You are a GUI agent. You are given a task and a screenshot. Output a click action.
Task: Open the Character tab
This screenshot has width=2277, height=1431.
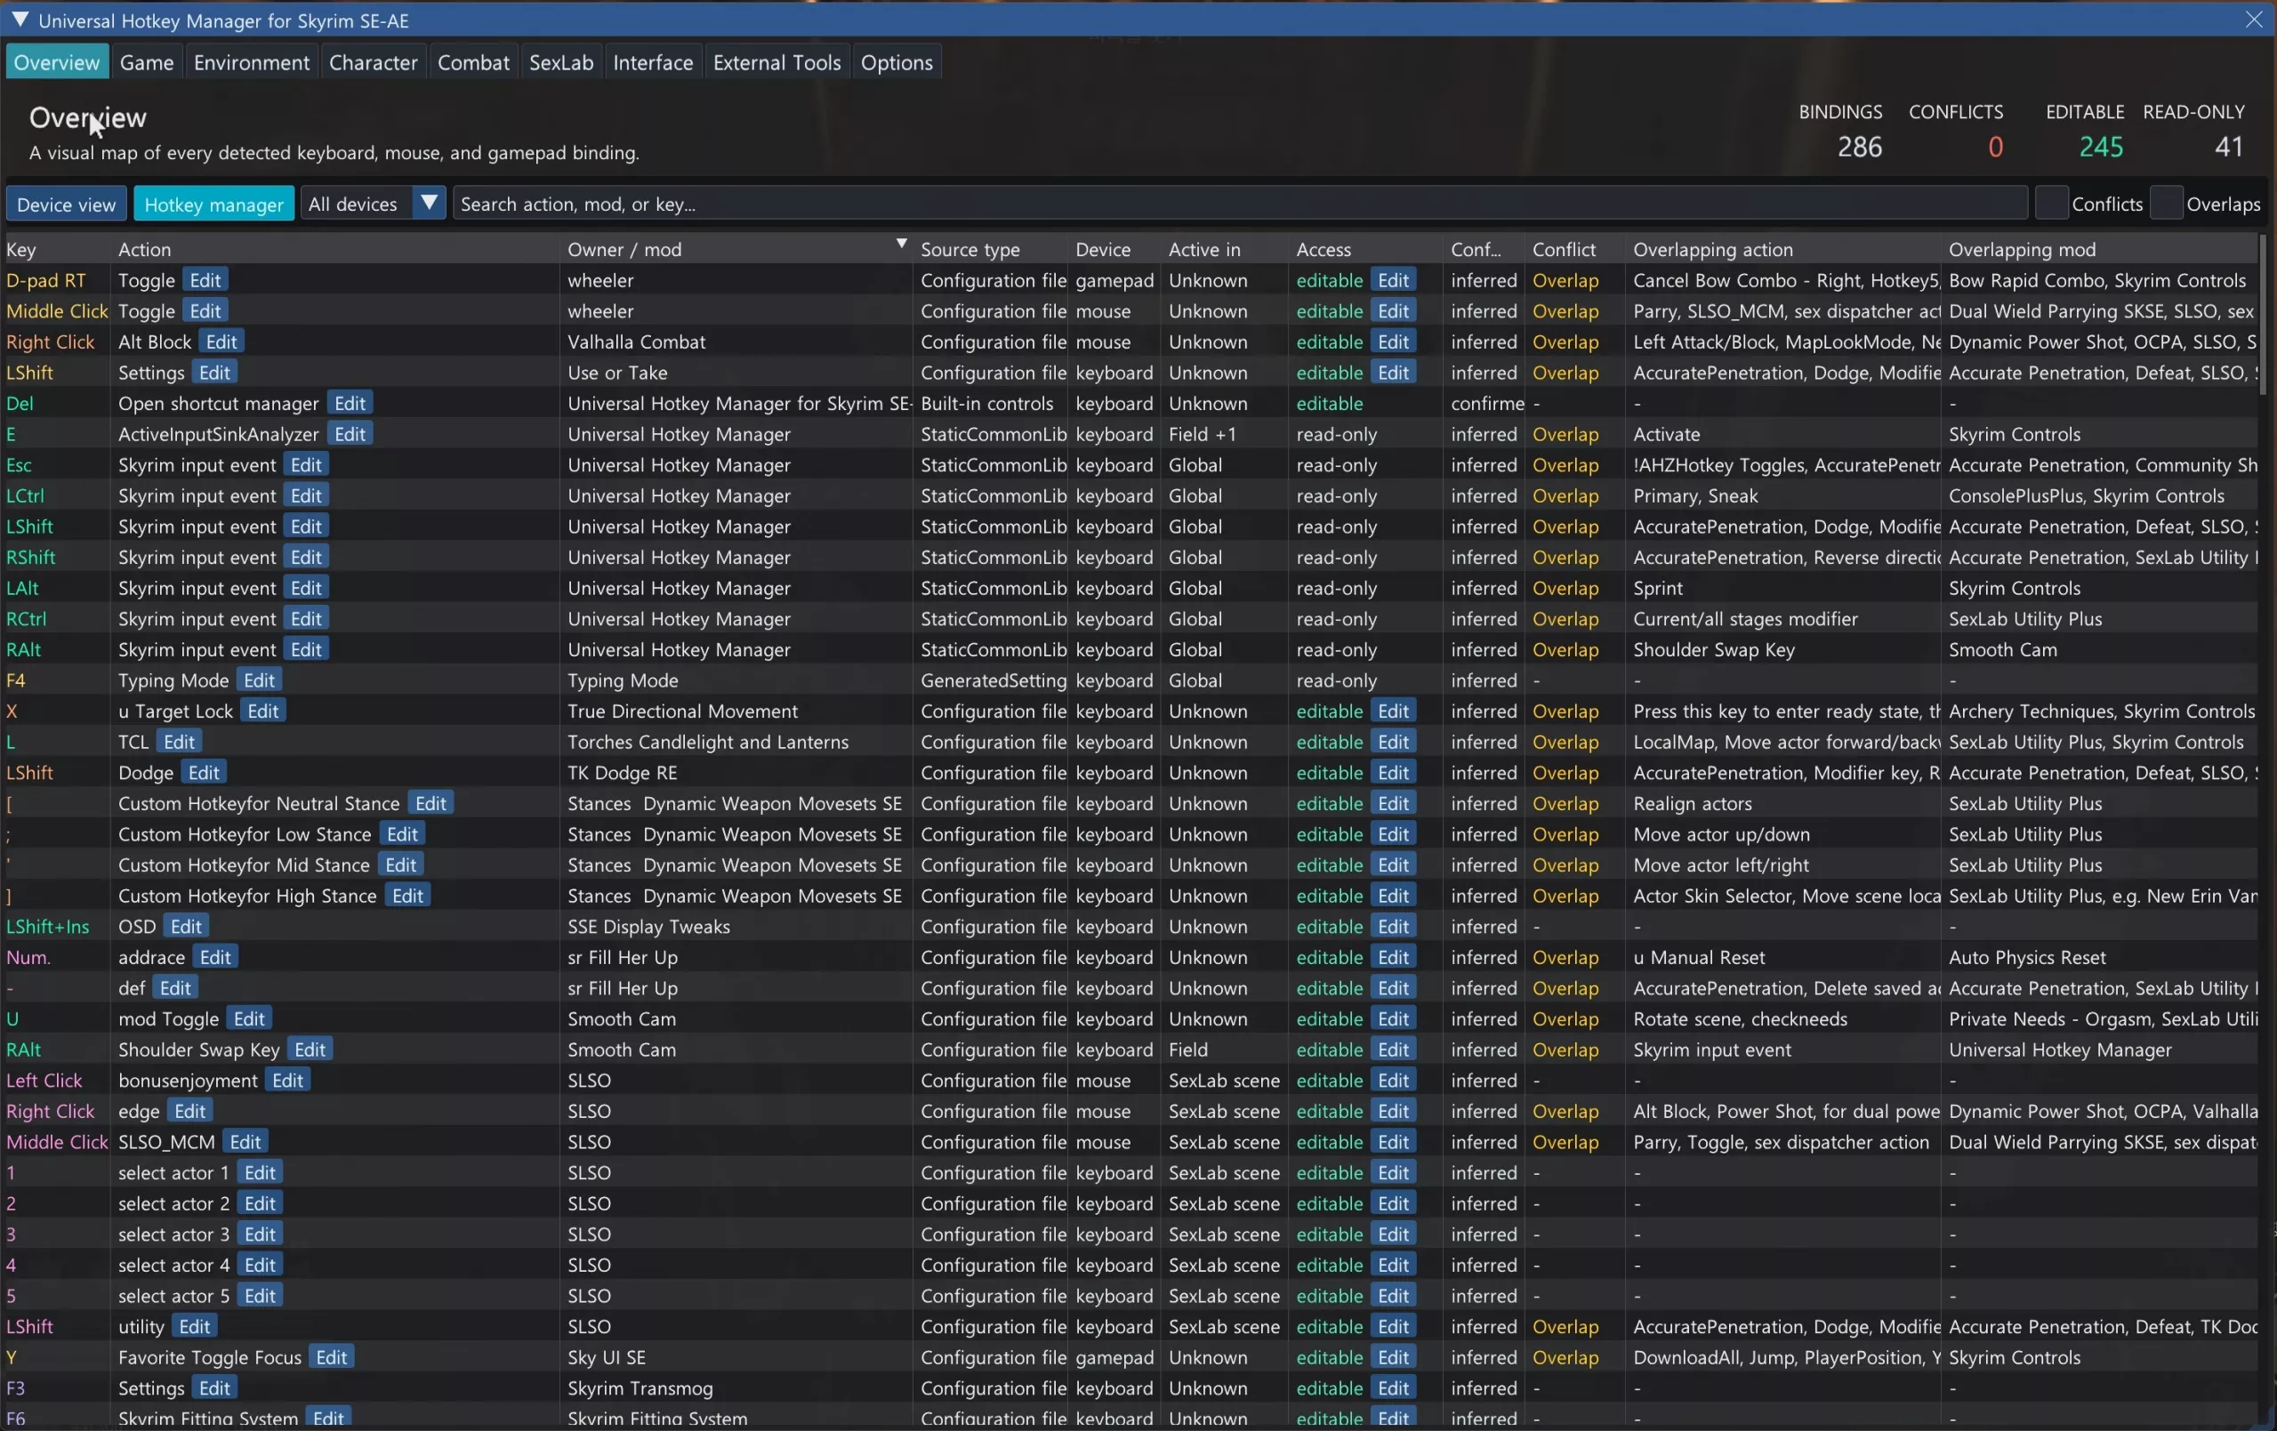(x=374, y=62)
